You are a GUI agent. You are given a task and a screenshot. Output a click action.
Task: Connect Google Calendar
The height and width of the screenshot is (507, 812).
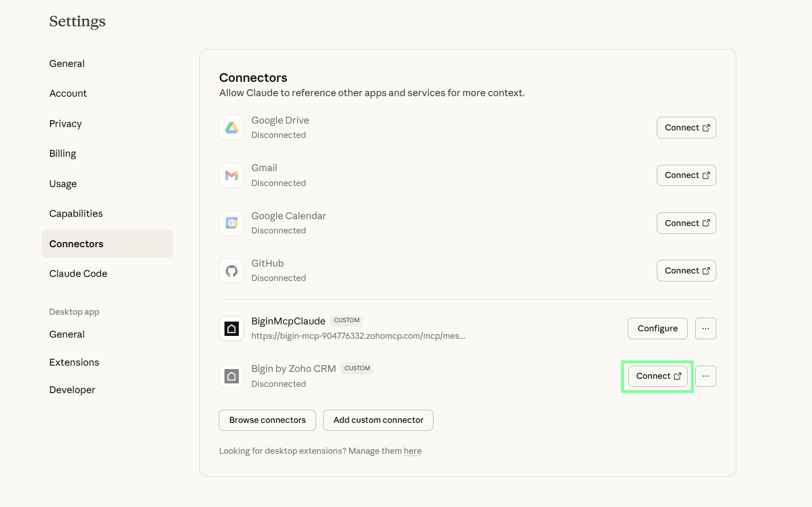(x=686, y=223)
